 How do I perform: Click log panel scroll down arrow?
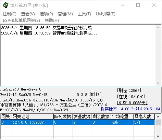(158, 83)
